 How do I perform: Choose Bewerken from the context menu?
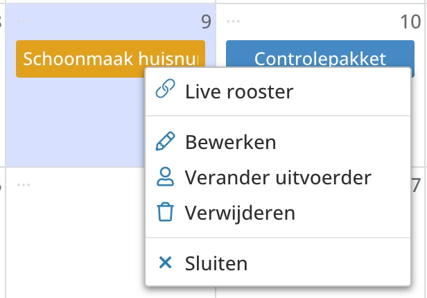pos(231,142)
